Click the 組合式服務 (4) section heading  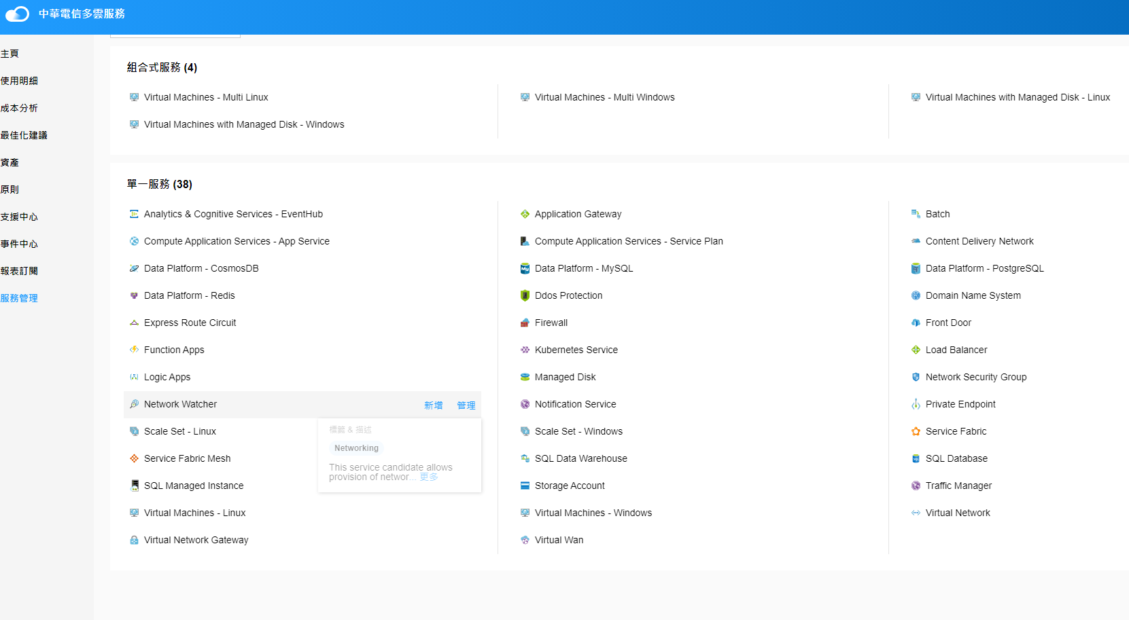162,67
